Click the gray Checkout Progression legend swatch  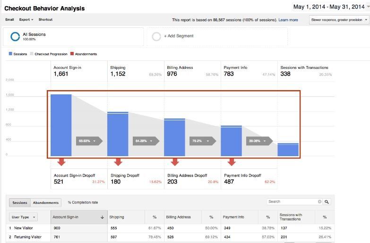[x=32, y=54]
